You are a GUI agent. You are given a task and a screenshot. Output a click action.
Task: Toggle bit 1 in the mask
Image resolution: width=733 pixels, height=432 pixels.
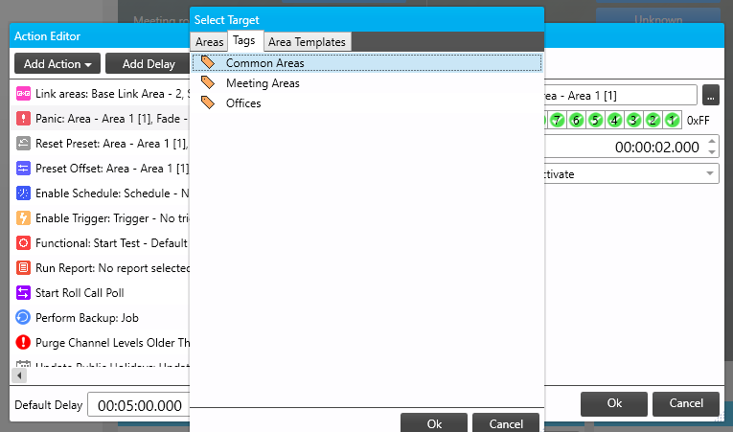click(672, 120)
